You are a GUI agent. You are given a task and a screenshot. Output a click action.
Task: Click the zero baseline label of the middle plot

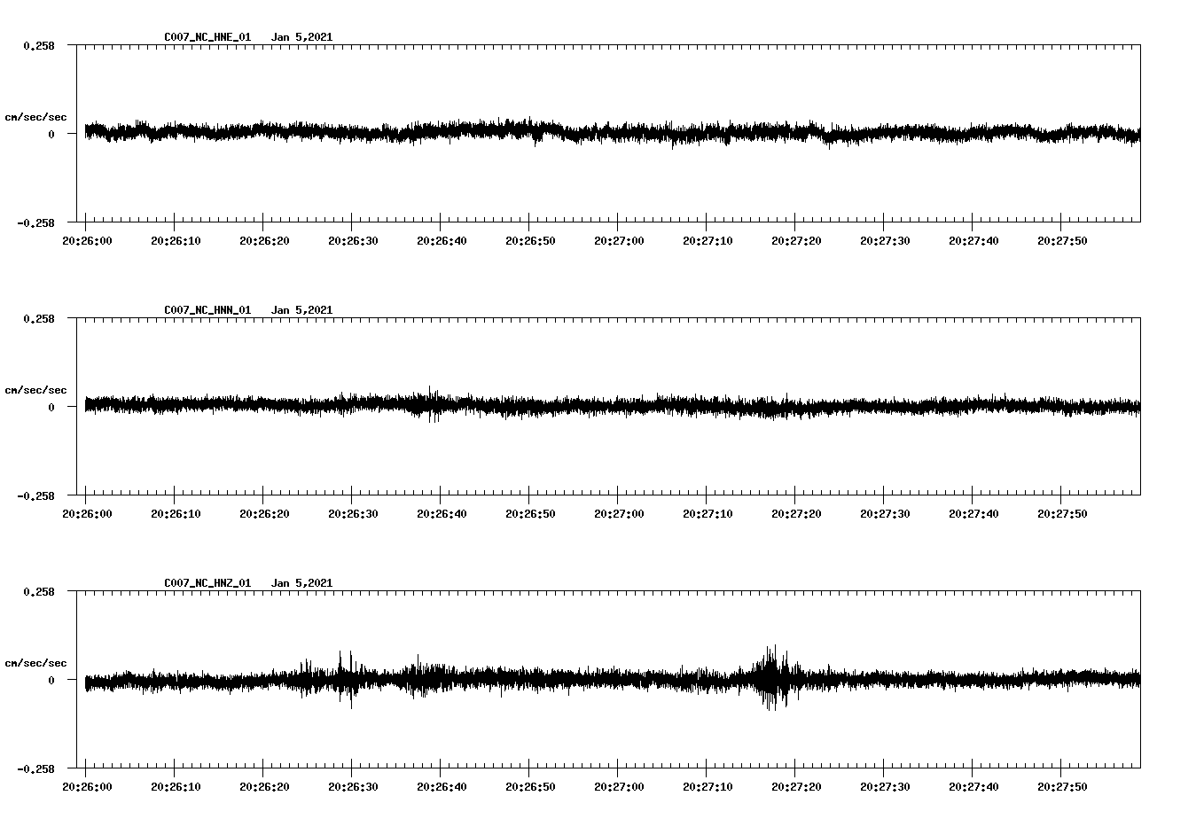click(51, 408)
